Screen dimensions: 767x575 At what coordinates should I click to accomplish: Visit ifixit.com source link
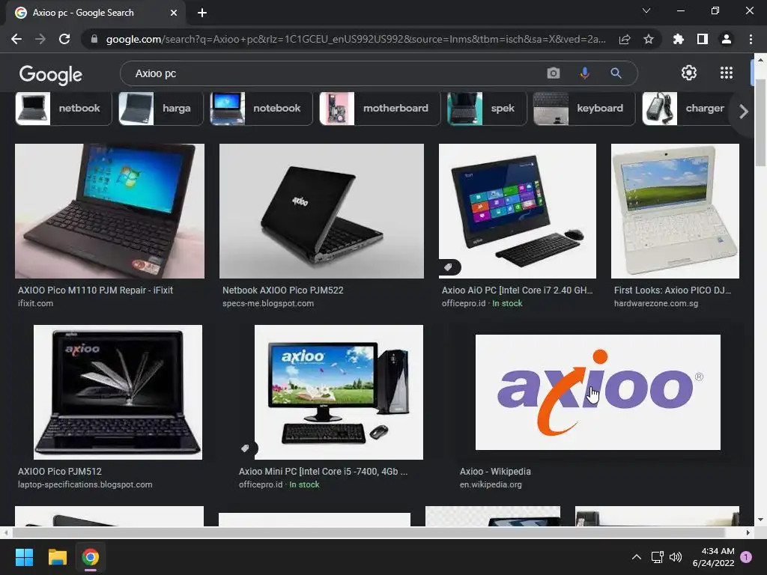pos(35,303)
